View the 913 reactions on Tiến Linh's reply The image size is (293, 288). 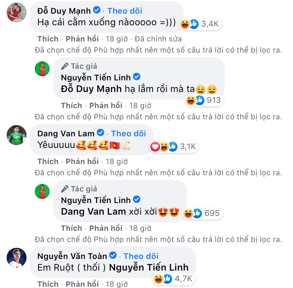tap(204, 100)
